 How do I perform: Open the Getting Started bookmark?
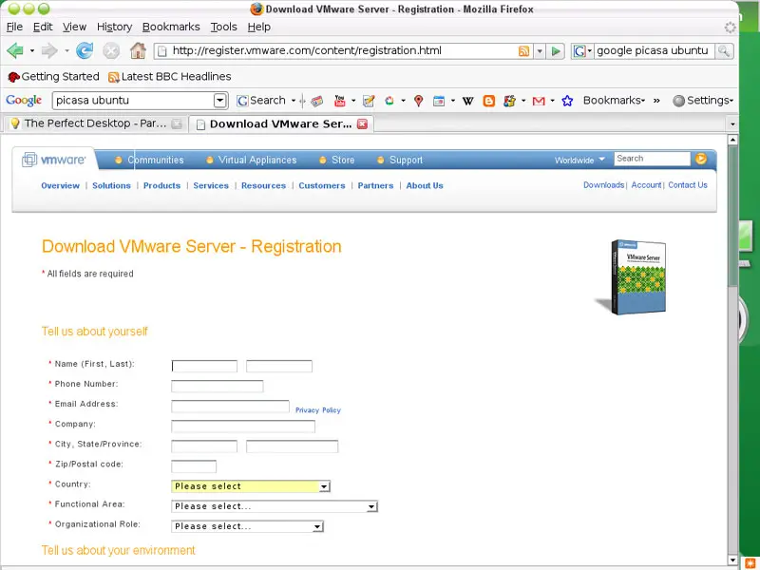[54, 77]
